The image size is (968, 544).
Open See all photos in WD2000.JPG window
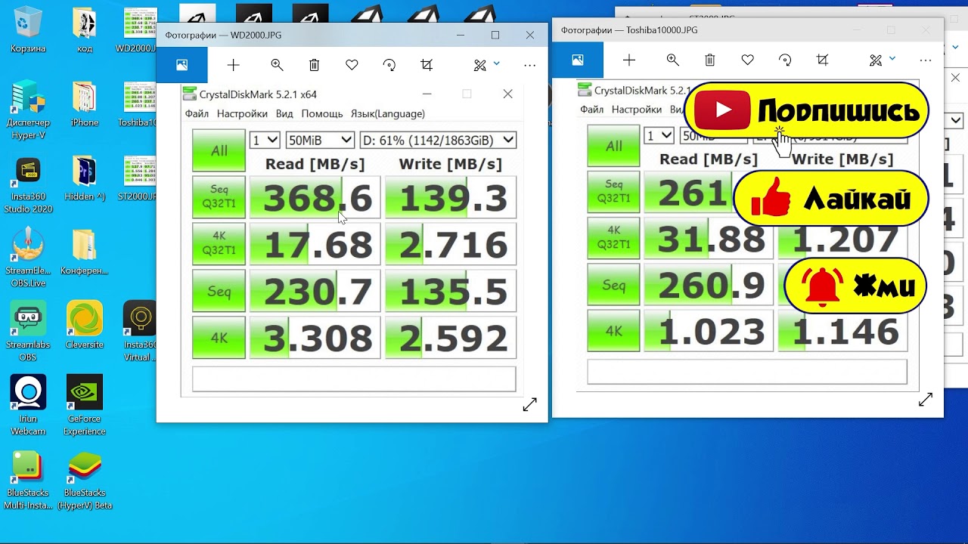[181, 65]
